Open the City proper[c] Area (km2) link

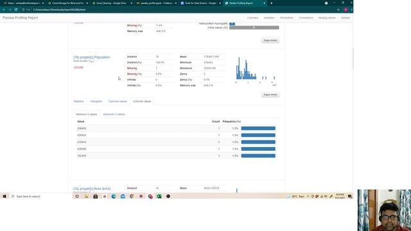click(92, 189)
